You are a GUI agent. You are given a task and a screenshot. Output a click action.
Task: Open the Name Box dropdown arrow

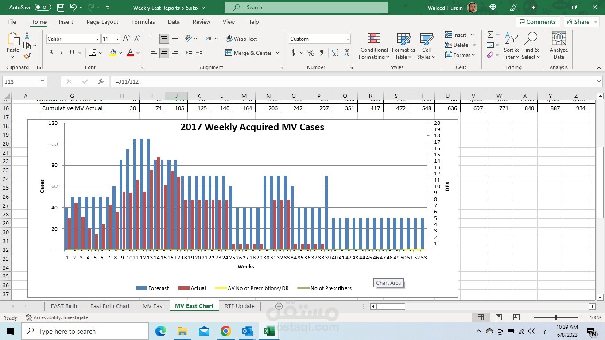pos(43,81)
